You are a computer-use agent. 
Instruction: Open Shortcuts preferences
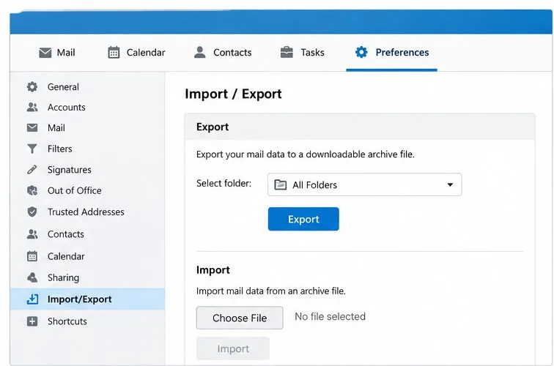87,321
